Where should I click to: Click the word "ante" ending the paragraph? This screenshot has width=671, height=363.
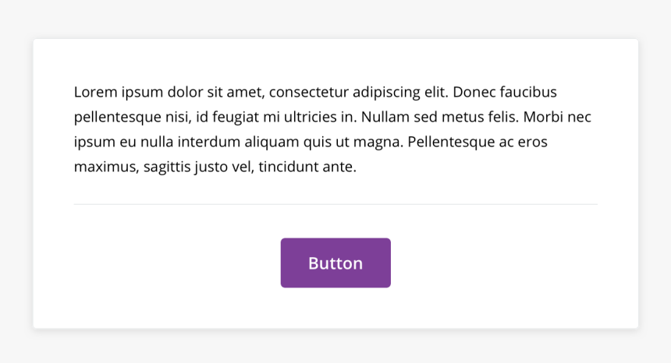coord(340,167)
